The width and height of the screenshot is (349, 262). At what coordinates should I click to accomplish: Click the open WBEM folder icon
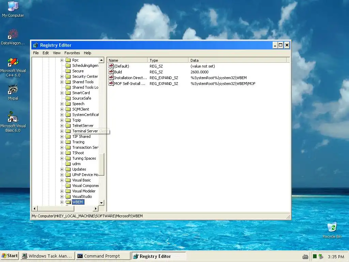point(68,202)
